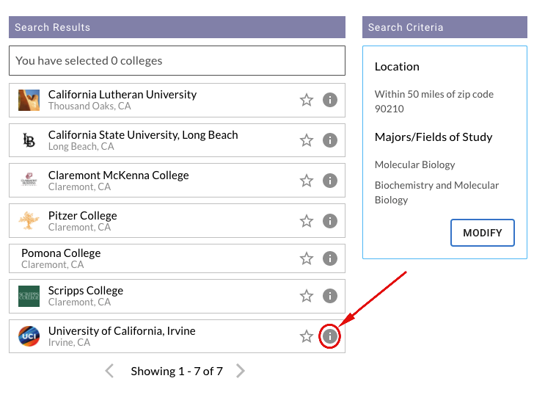534x395 pixels.
Task: Open California State University, Long Beach name
Action: tap(143, 135)
